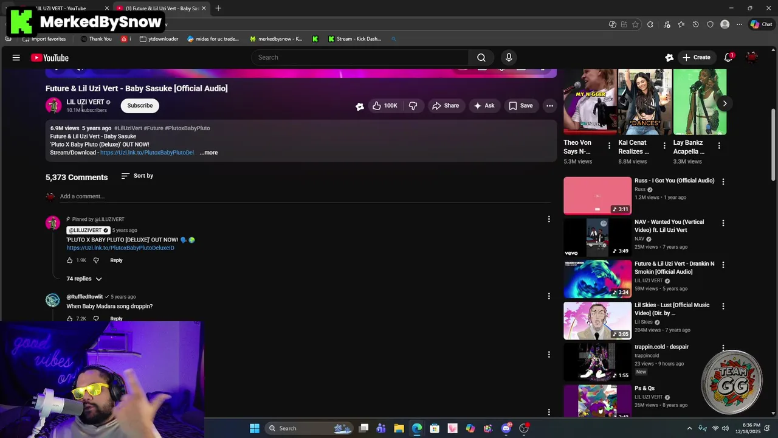Open trappin.cold - despair video
The width and height of the screenshot is (778, 438).
(x=661, y=347)
